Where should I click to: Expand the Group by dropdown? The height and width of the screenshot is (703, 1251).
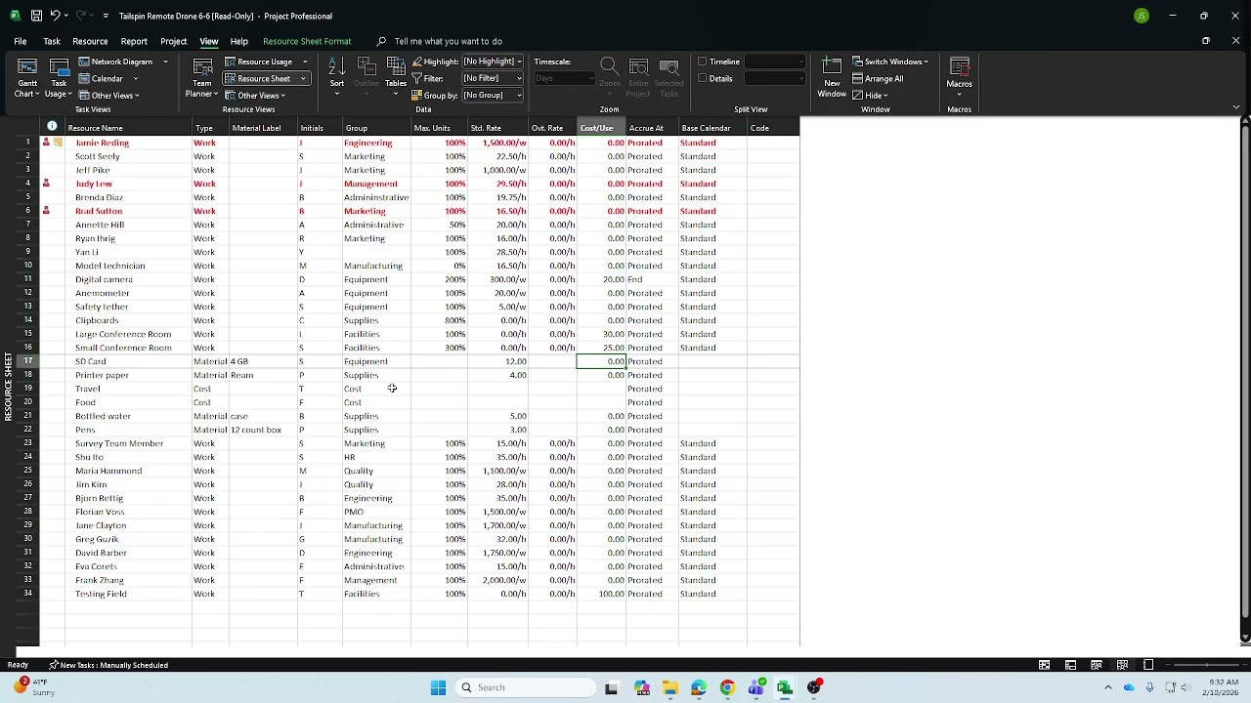(x=518, y=95)
